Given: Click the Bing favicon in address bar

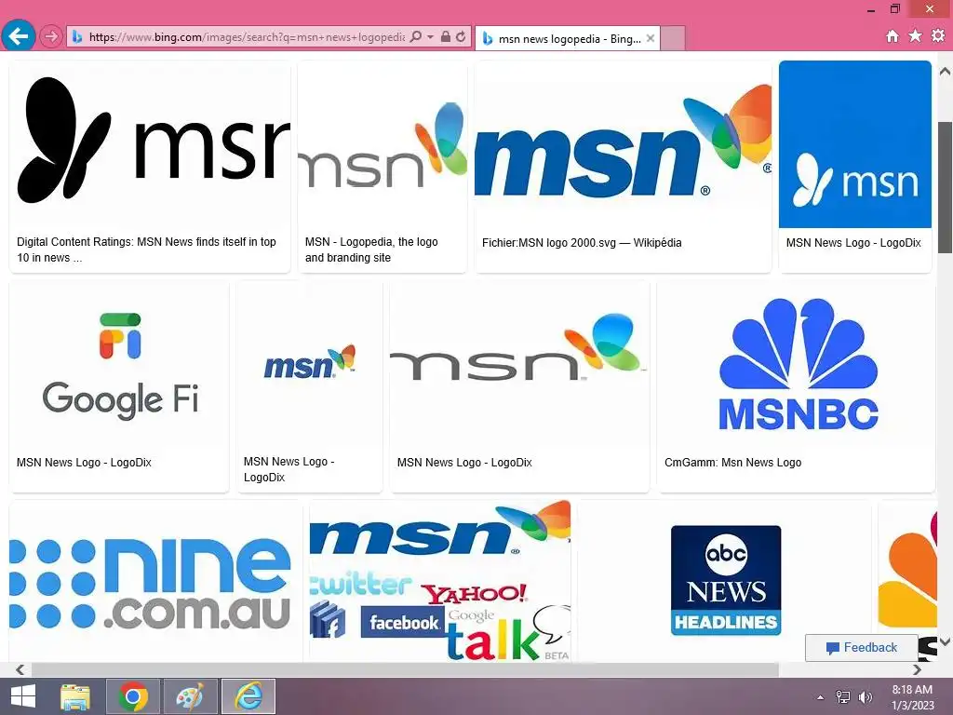Looking at the screenshot, I should pyautogui.click(x=77, y=37).
